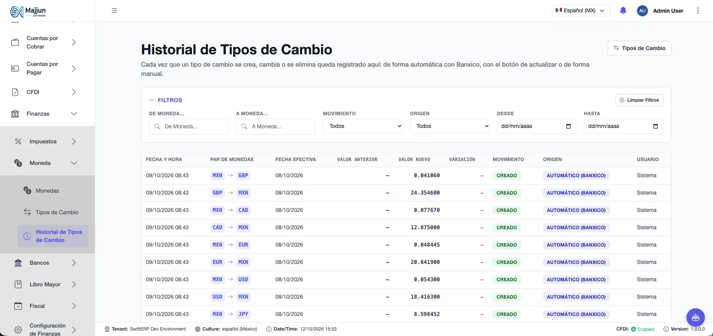This screenshot has height=336, width=713.
Task: Expand the Impuestos menu chevron
Action: coord(74,141)
